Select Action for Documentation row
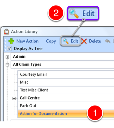This screenshot has width=114, height=128. (66, 114)
